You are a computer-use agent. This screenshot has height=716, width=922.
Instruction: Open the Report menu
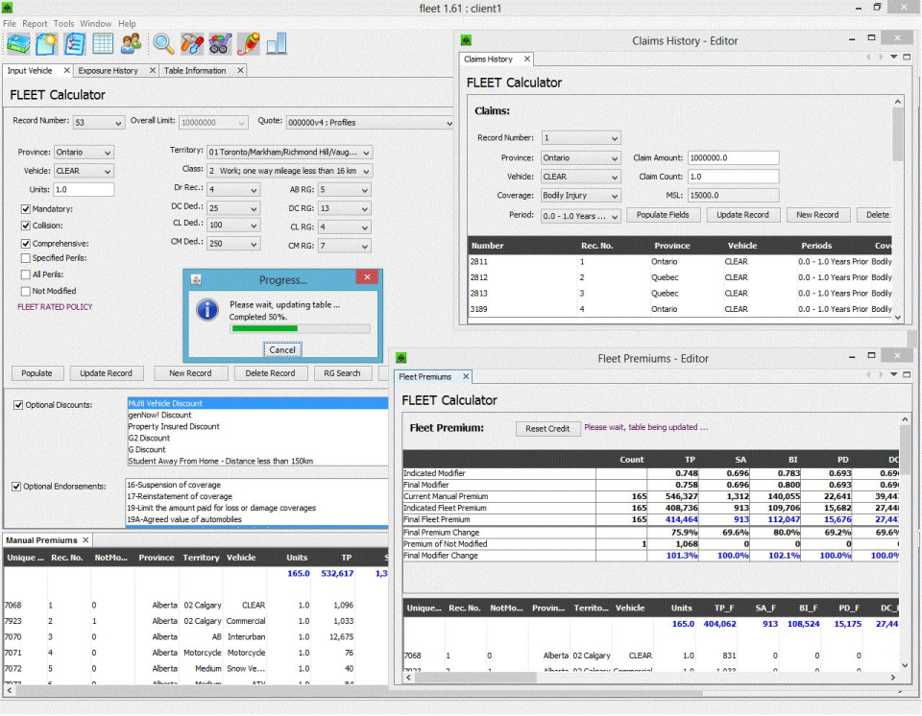[35, 23]
